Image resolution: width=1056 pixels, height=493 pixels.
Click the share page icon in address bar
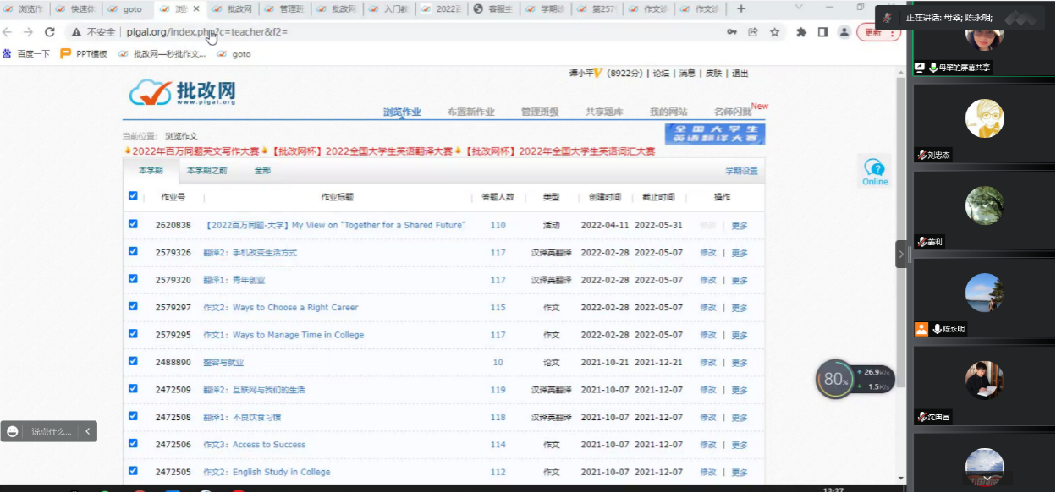coord(753,32)
